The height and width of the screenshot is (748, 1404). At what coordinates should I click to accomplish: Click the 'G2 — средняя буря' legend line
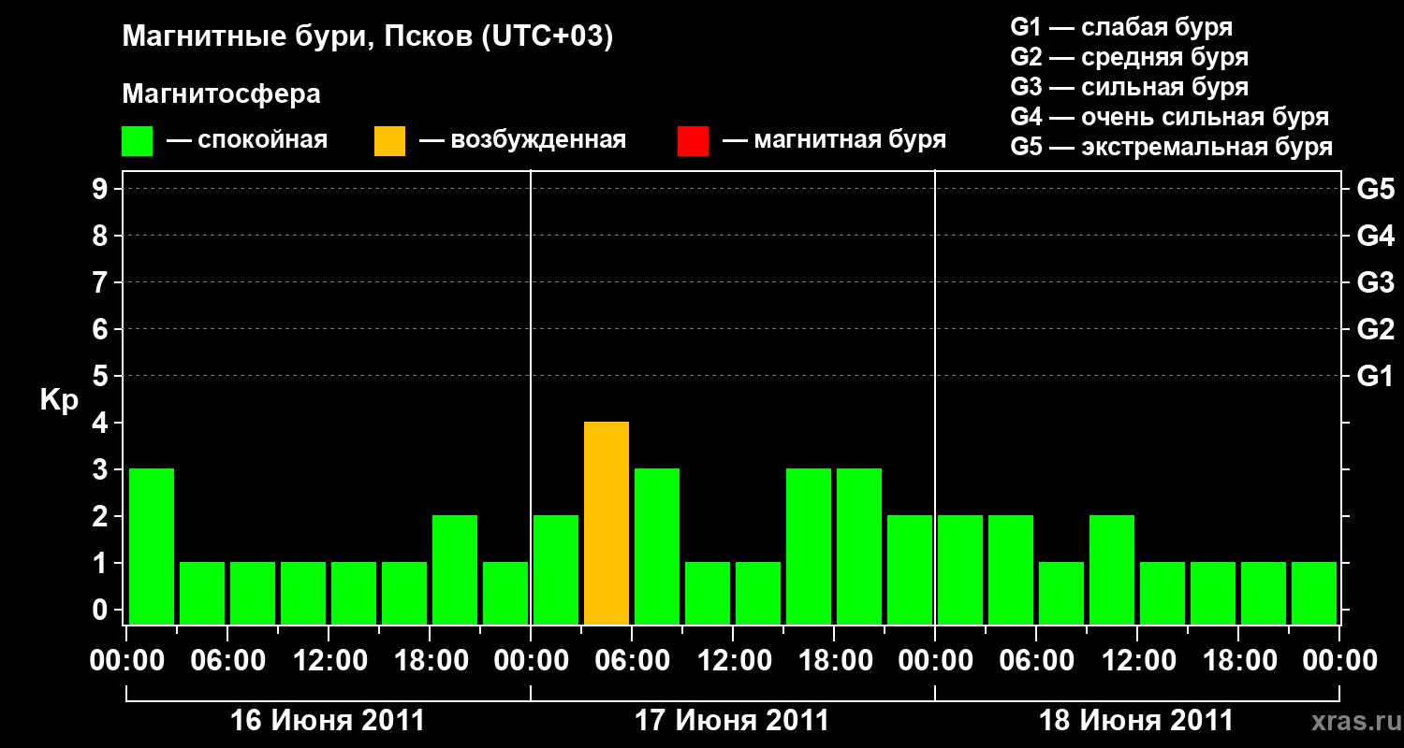pyautogui.click(x=1130, y=57)
